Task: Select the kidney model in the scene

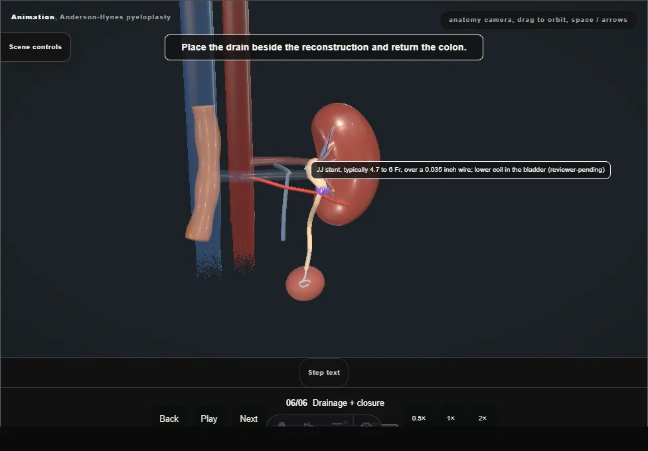Action: pyautogui.click(x=351, y=136)
